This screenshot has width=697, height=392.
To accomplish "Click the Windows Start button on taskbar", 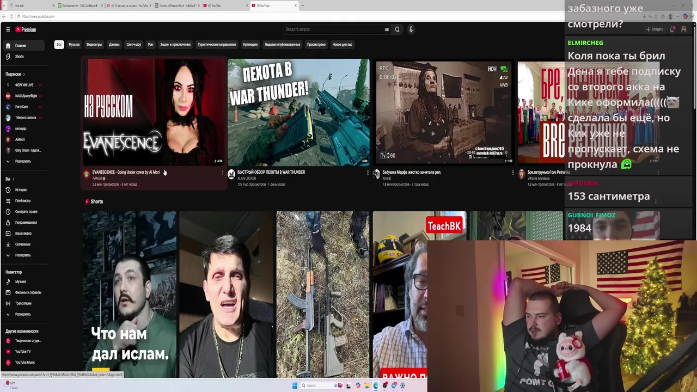I will pos(295,385).
